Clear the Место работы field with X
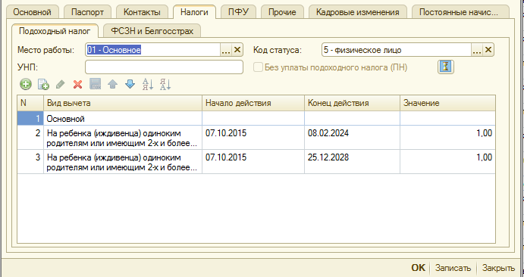524x277 pixels. (237, 50)
